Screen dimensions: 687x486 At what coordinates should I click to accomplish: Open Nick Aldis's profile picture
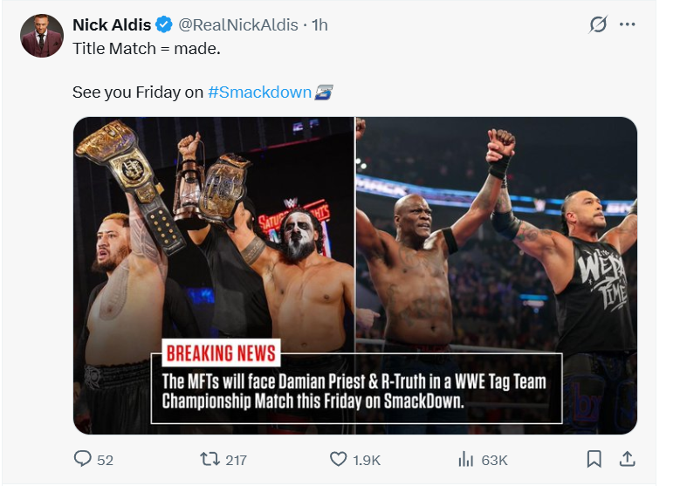pos(42,36)
